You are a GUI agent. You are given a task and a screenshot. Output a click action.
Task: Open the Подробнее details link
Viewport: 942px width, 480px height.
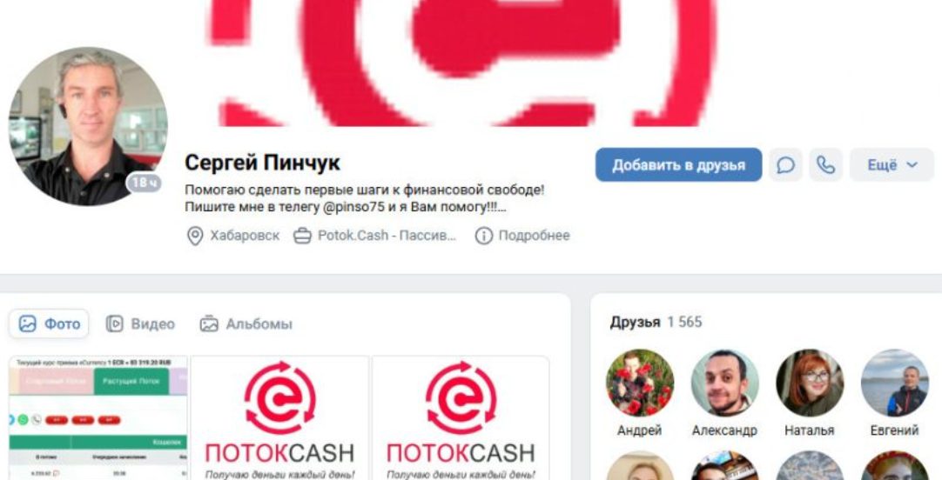tap(534, 236)
